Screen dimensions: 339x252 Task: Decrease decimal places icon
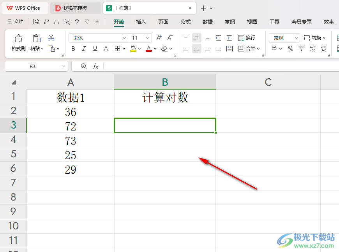click(x=323, y=49)
